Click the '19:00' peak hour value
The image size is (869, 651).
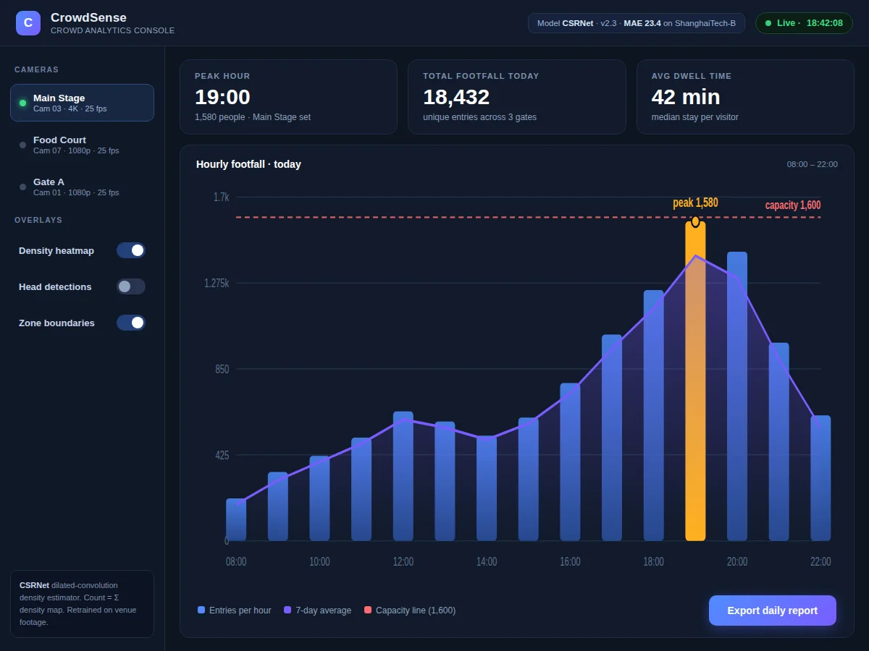click(222, 97)
